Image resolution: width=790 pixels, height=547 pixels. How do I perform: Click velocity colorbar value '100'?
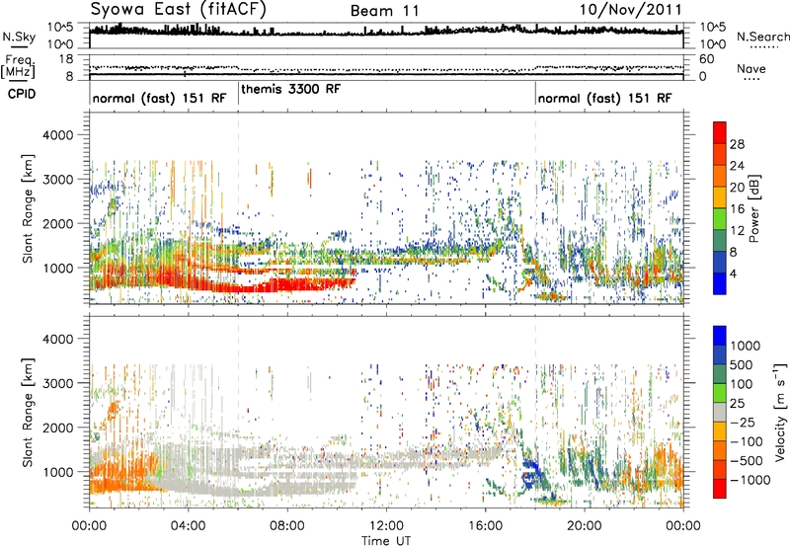742,384
